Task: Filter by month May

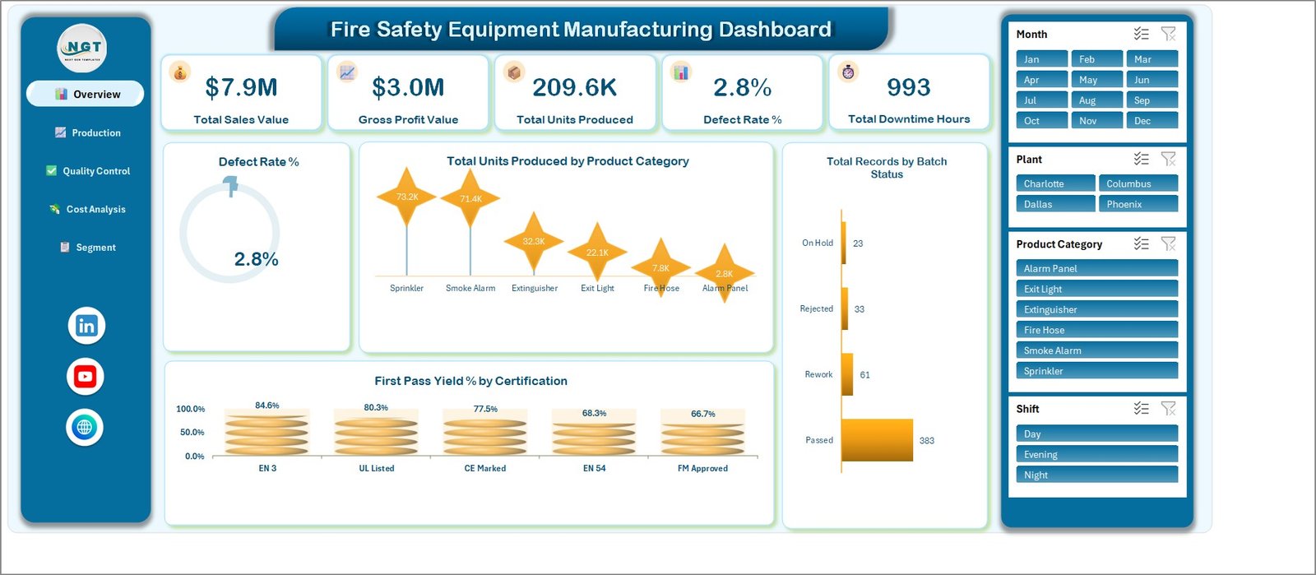Action: tap(1097, 80)
